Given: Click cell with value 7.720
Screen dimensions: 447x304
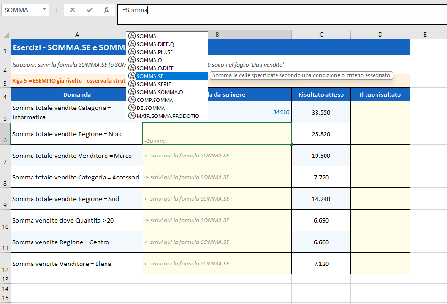Looking at the screenshot, I should (321, 177).
